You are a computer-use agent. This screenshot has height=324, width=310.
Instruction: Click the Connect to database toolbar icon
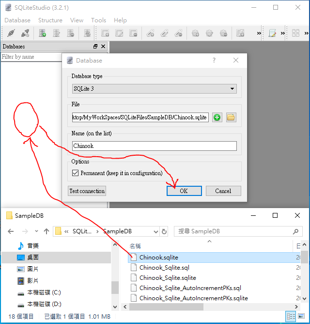11,33
